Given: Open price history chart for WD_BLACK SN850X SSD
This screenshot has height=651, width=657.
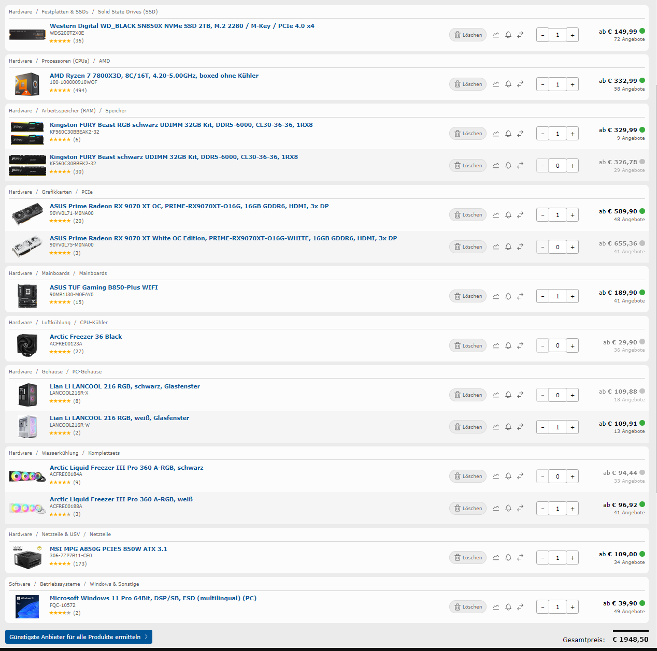Looking at the screenshot, I should pos(496,35).
